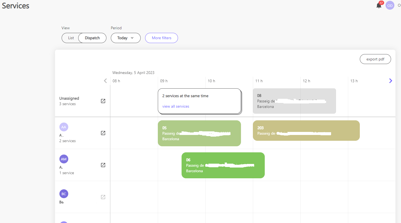401x223 pixels.
Task: Click the 1 service count under AM
Action: (x=67, y=173)
